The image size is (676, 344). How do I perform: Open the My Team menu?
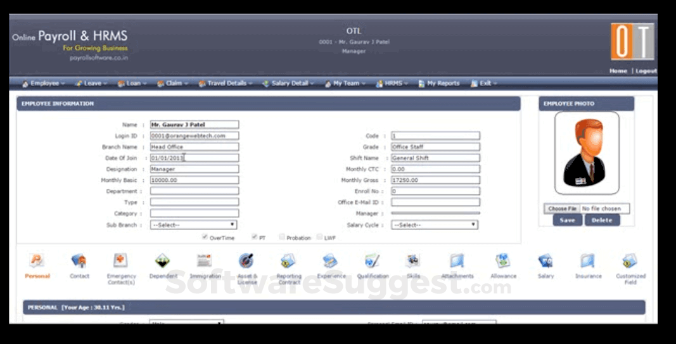coord(345,83)
